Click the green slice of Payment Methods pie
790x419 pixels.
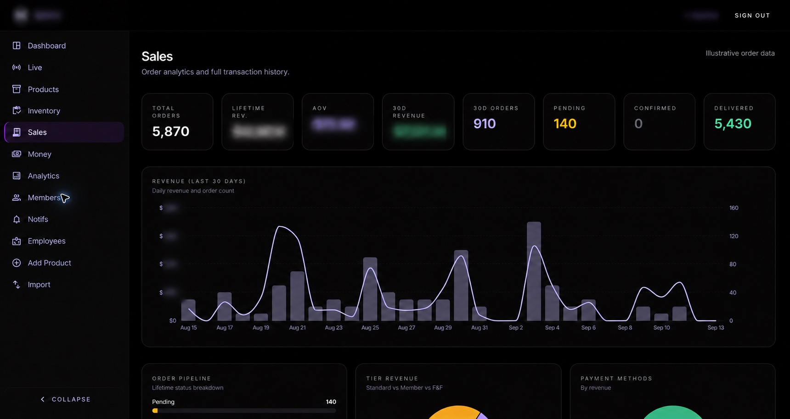pos(672,413)
